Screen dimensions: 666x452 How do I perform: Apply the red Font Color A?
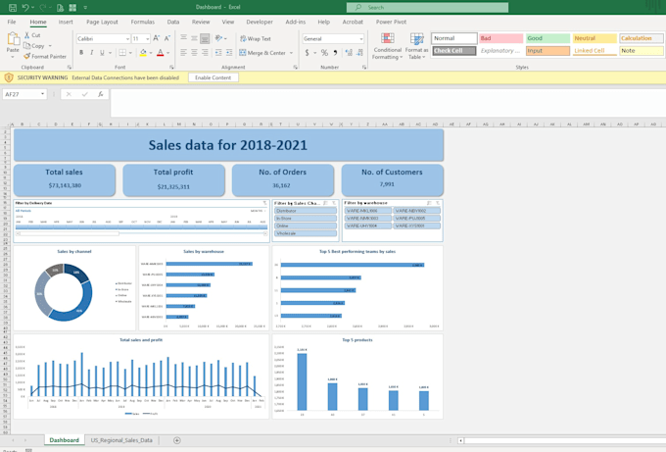click(x=160, y=52)
